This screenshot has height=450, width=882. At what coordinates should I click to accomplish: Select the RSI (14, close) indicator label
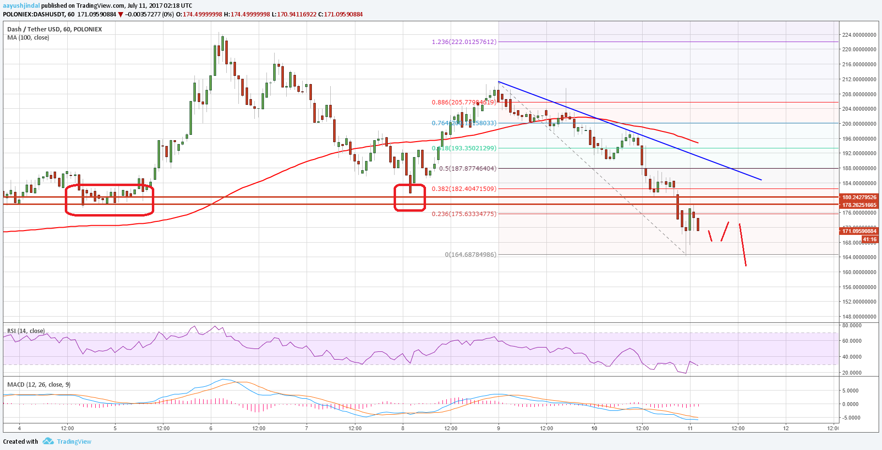[x=26, y=331]
